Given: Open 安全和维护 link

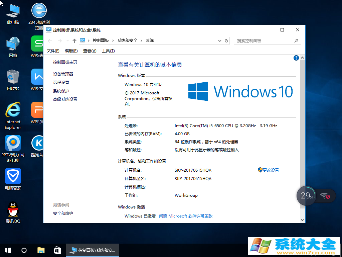Looking at the screenshot, I should (63, 213).
